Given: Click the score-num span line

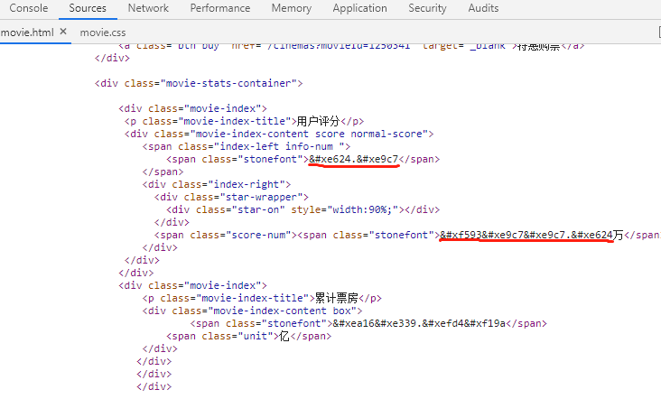Looking at the screenshot, I should click(x=407, y=235).
